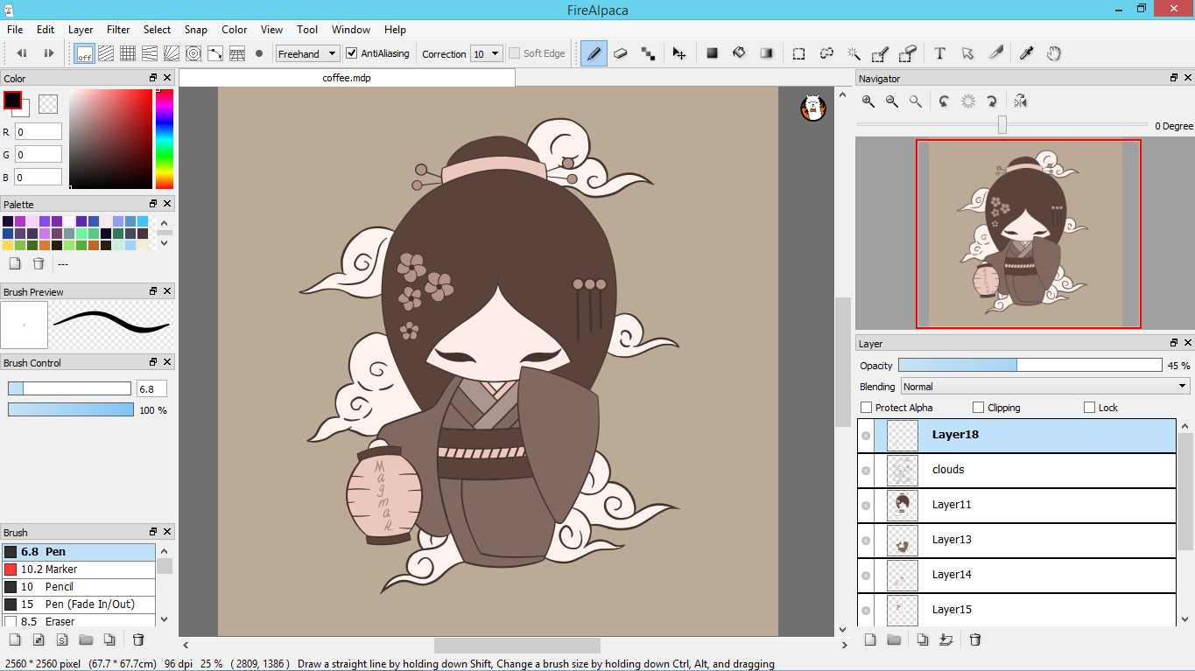Open Freehand mode dropdown
The width and height of the screenshot is (1195, 671).
pyautogui.click(x=307, y=53)
